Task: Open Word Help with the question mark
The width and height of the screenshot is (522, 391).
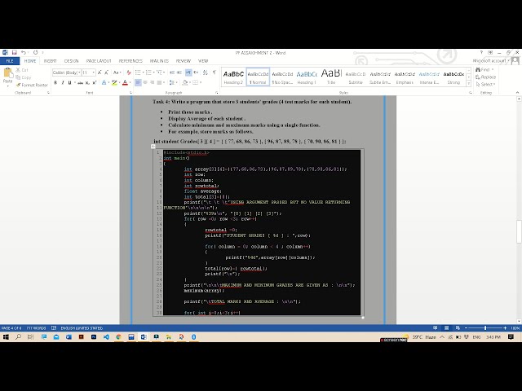Action: click(x=481, y=52)
